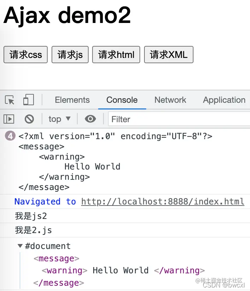Open the Application panel

[x=224, y=100]
